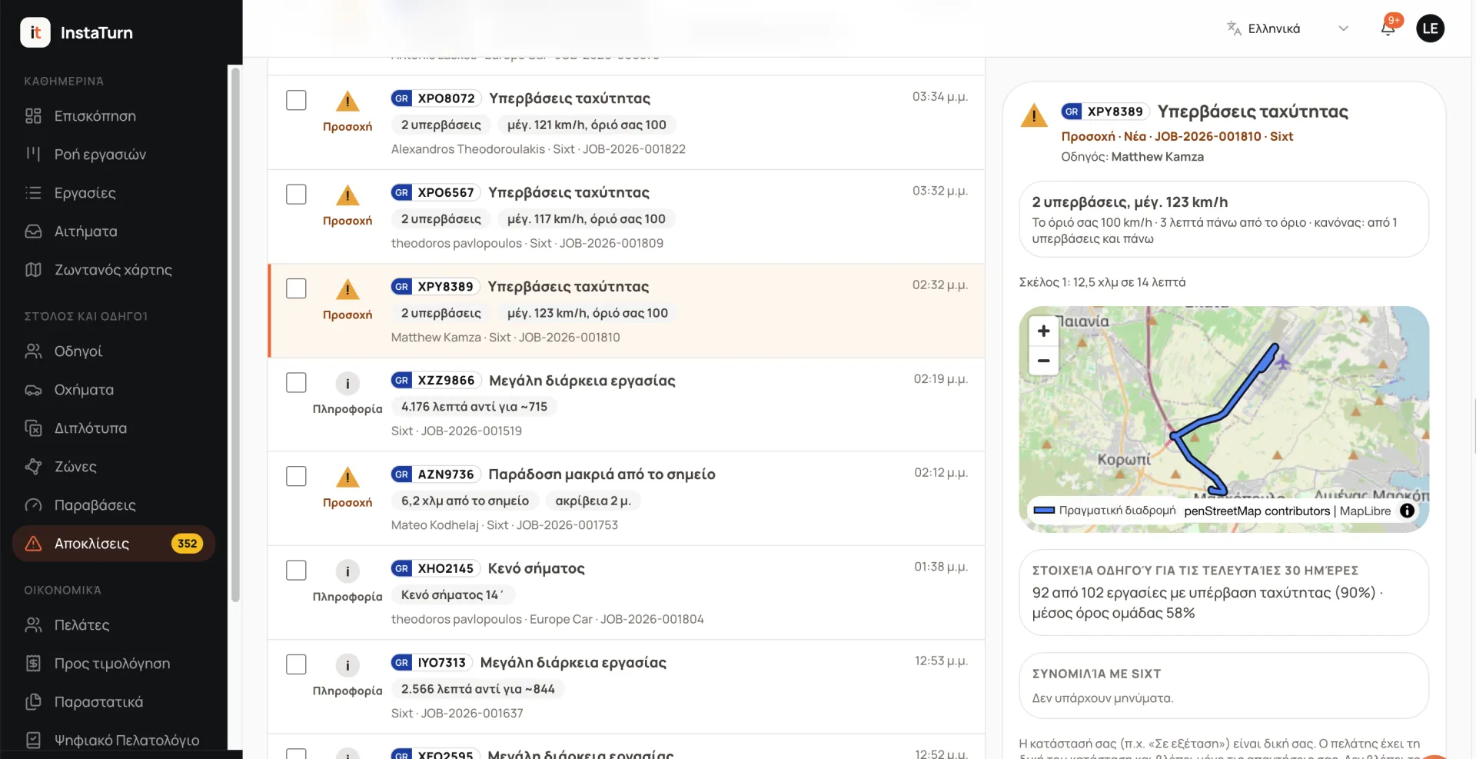Open Πελάτες customers icon

[33, 625]
